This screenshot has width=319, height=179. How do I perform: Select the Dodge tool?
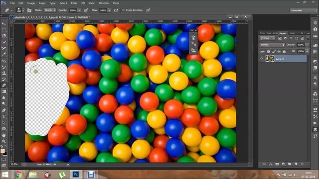[3, 104]
